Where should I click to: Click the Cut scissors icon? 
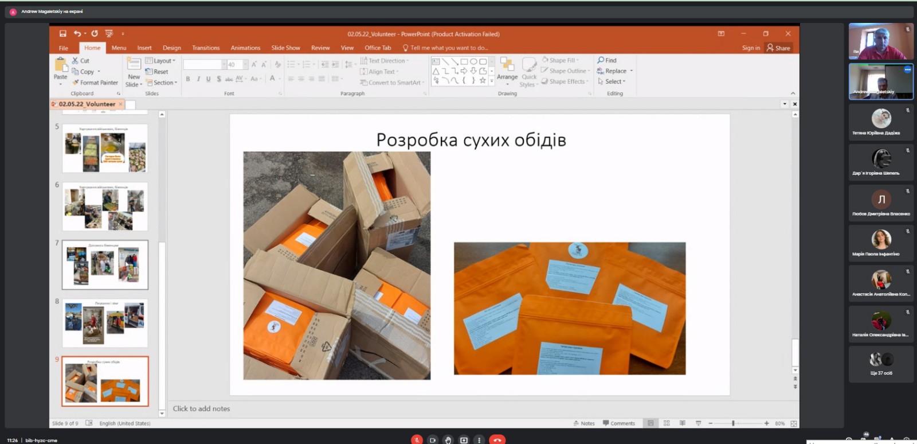point(75,60)
